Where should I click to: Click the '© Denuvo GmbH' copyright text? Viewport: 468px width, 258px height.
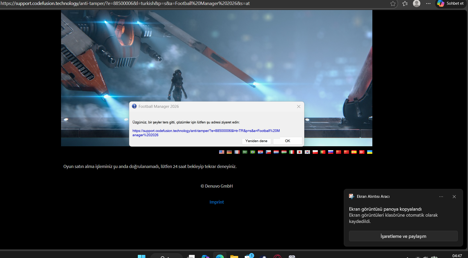(x=217, y=186)
